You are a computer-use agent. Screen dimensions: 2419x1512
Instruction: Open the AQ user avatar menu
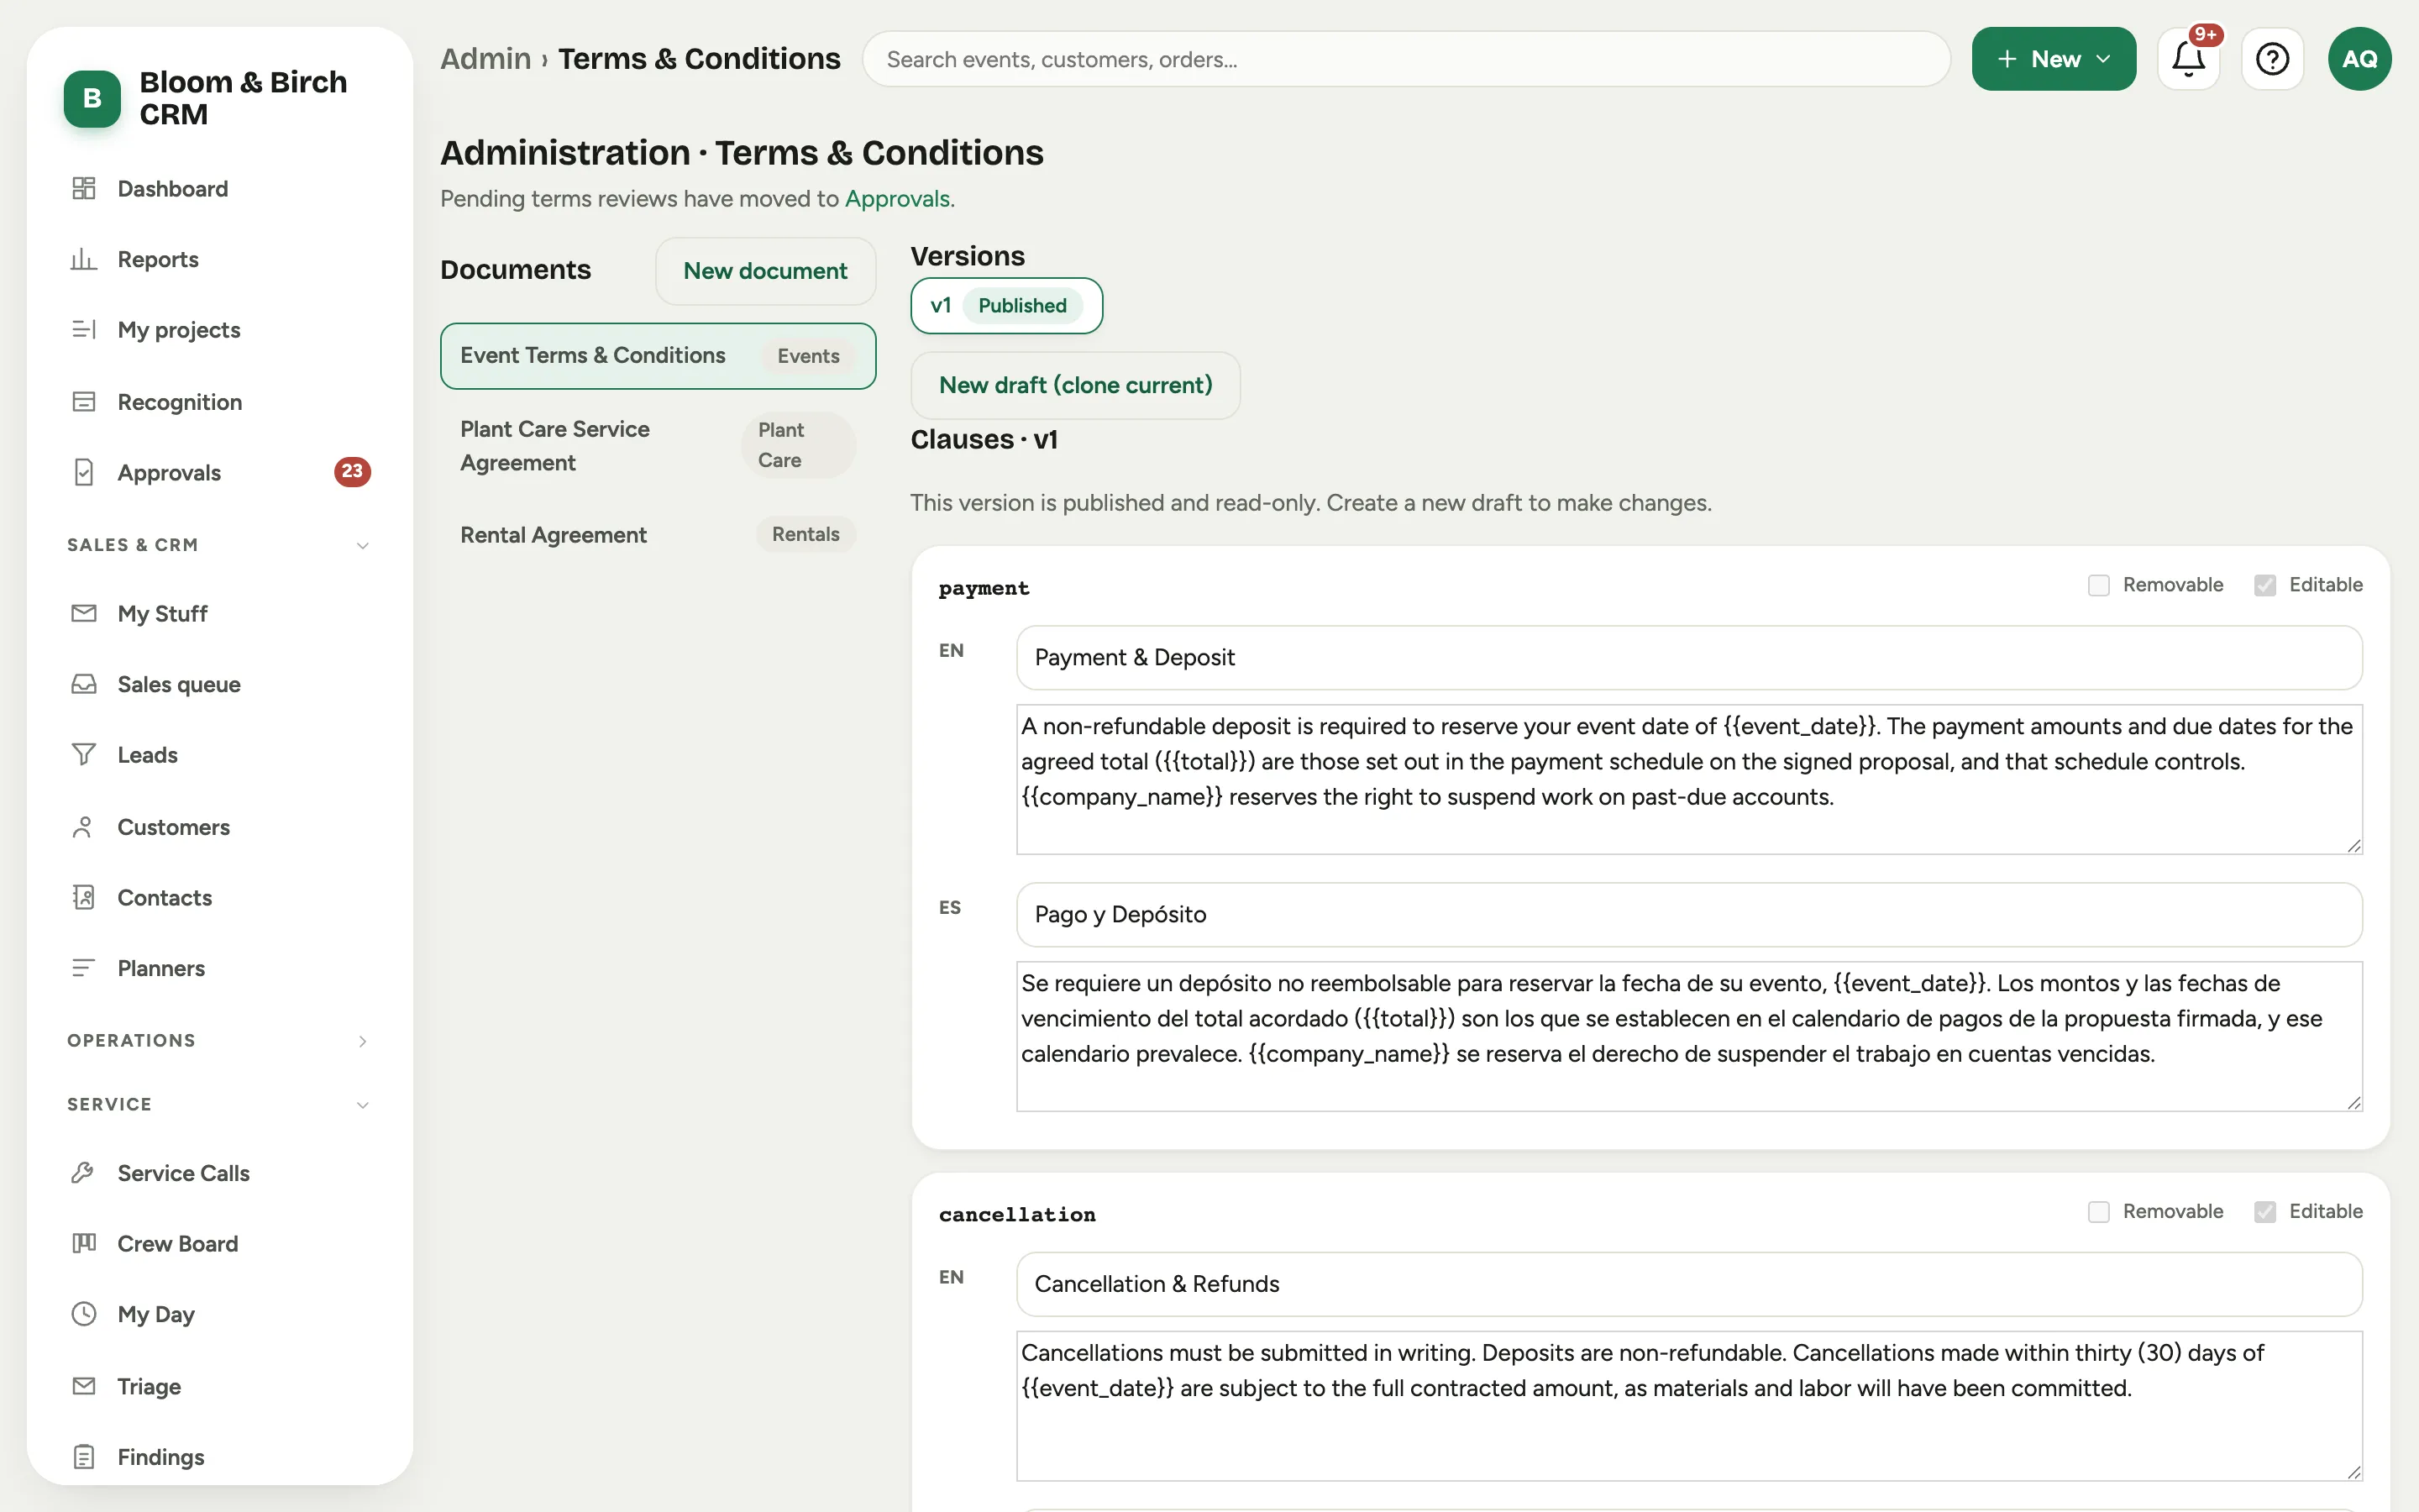2359,59
